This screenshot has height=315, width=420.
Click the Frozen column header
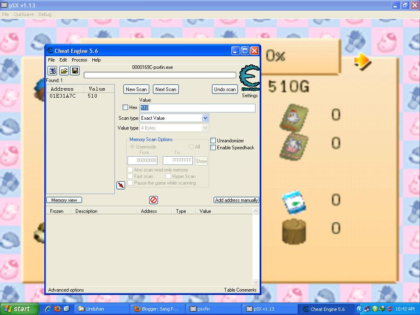click(58, 211)
